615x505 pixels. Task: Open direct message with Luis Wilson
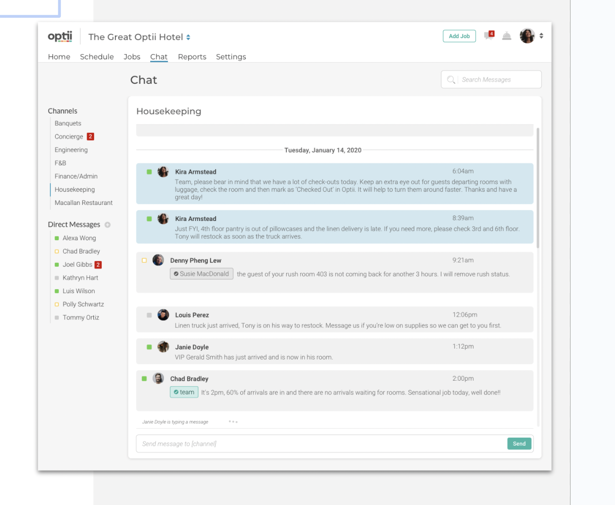click(x=79, y=291)
